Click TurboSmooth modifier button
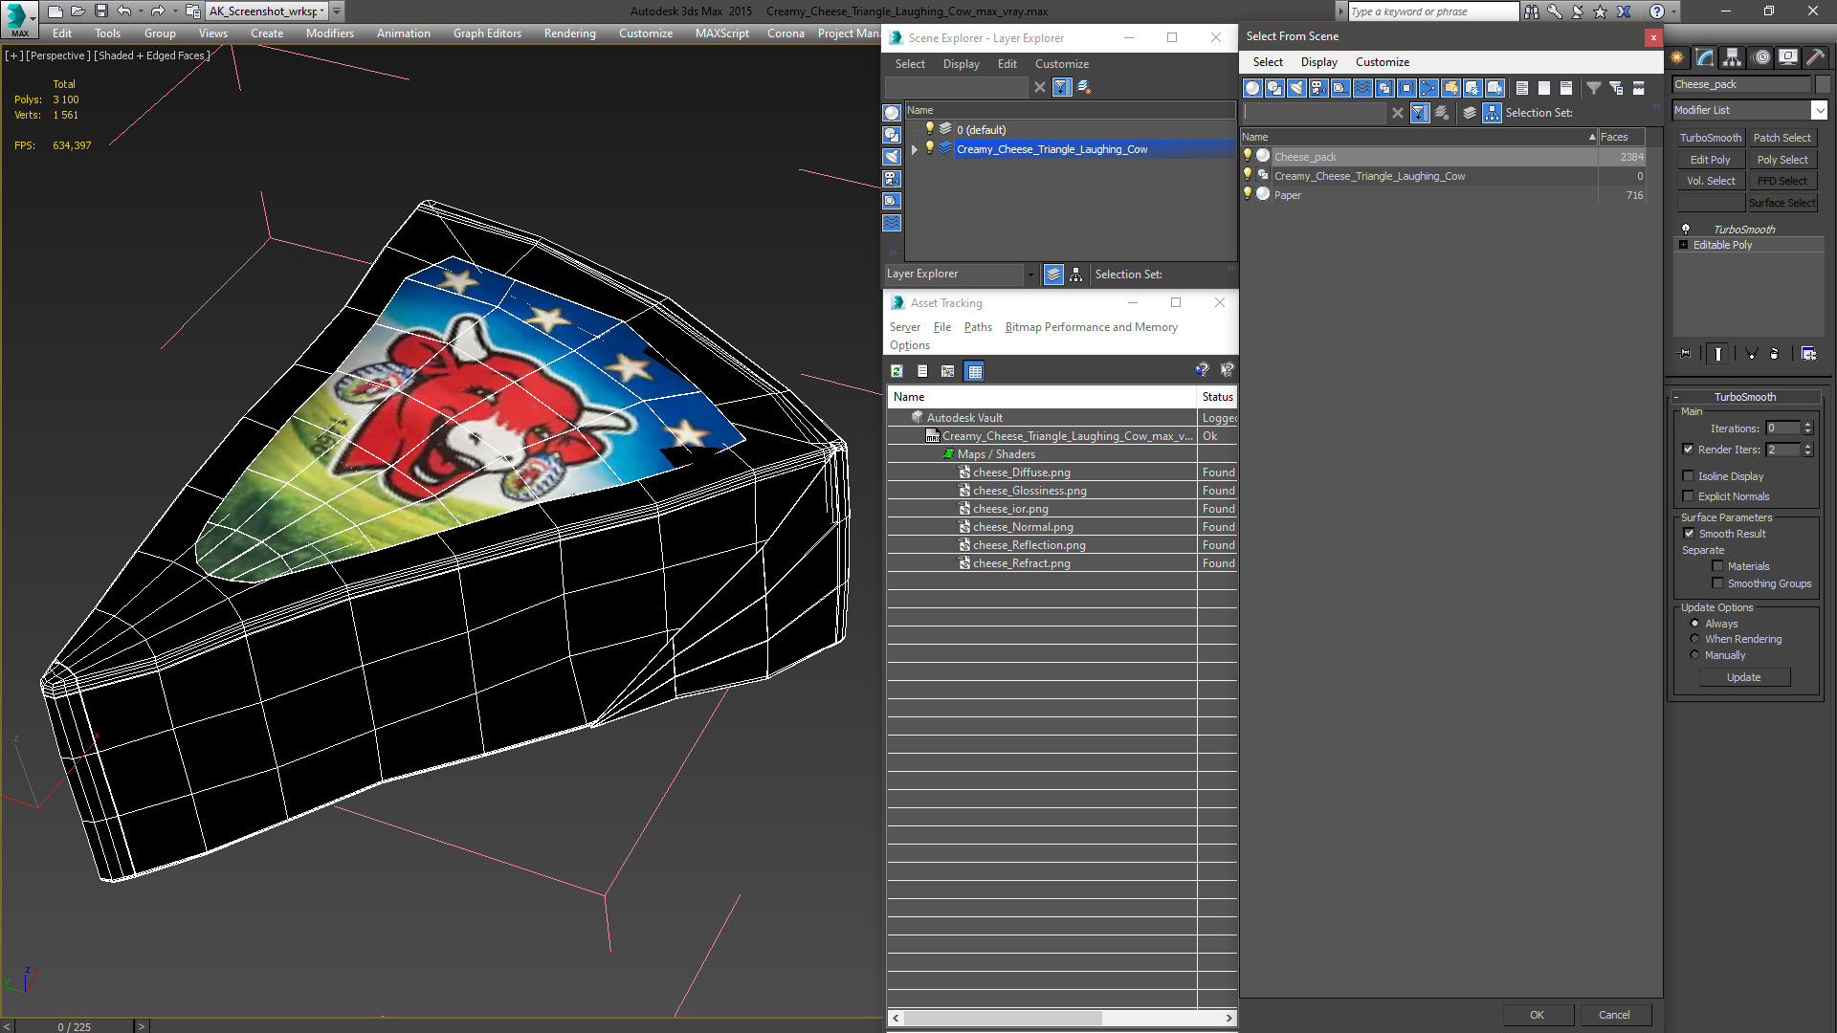The image size is (1837, 1033). (1711, 138)
